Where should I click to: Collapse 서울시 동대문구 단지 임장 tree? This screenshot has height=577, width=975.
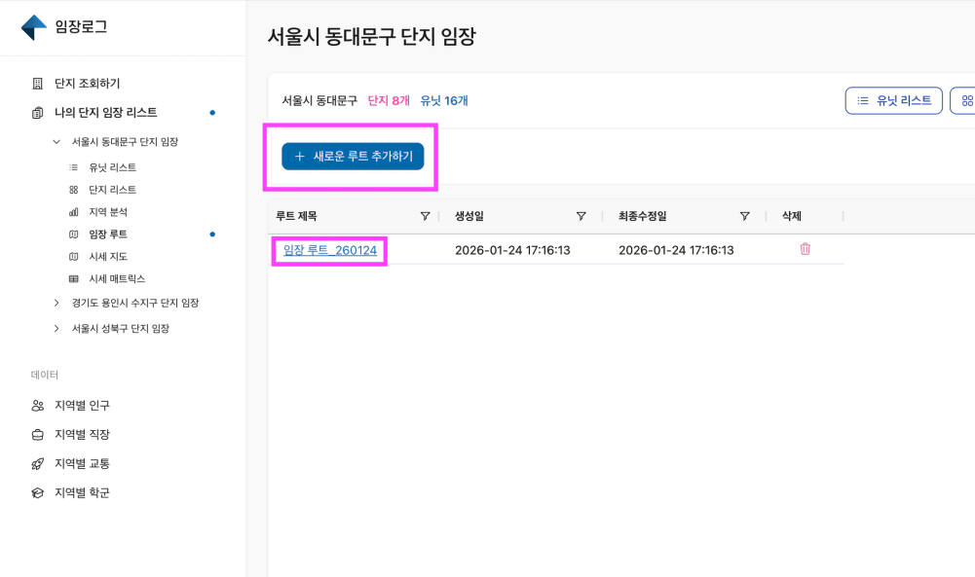[56, 142]
